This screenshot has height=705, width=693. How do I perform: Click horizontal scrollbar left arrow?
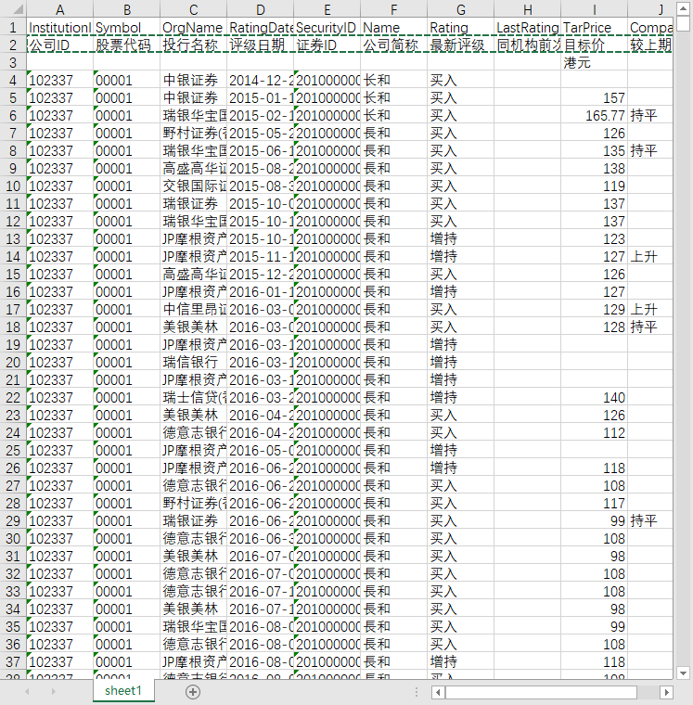(x=438, y=692)
